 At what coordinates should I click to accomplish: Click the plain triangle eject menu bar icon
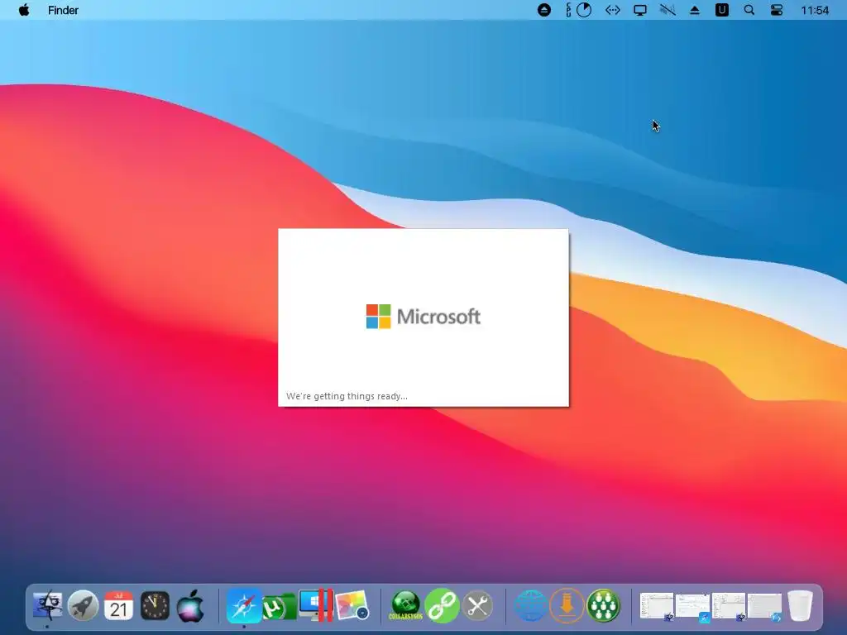pyautogui.click(x=695, y=10)
